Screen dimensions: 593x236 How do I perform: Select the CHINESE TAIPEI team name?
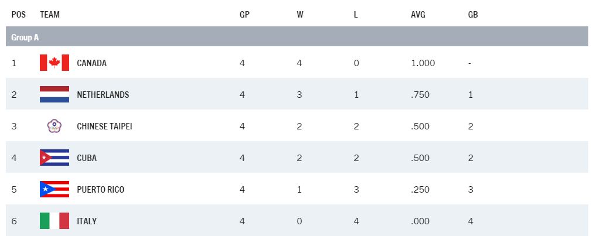(x=104, y=126)
